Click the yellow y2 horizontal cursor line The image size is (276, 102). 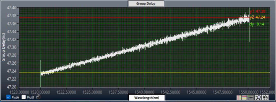coord(144,73)
